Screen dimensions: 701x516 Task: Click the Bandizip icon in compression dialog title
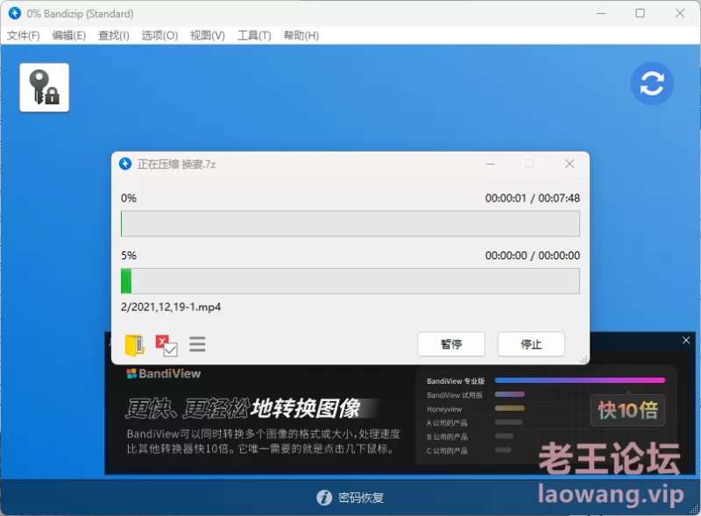[125, 164]
